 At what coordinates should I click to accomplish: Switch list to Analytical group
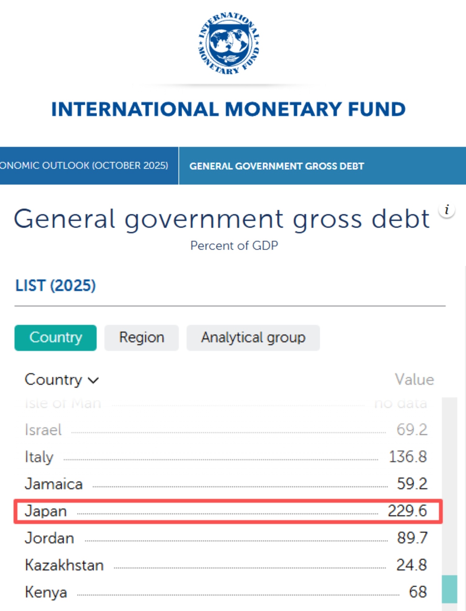253,338
